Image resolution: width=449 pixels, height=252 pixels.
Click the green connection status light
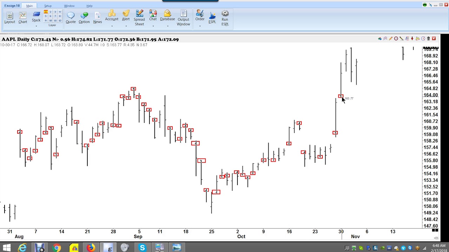pyautogui.click(x=425, y=5)
